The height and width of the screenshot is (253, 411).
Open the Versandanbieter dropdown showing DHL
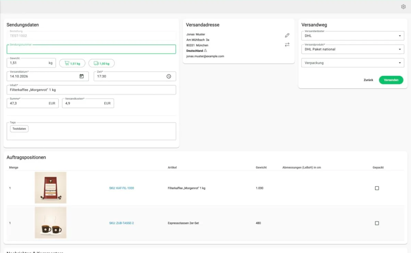[353, 36]
